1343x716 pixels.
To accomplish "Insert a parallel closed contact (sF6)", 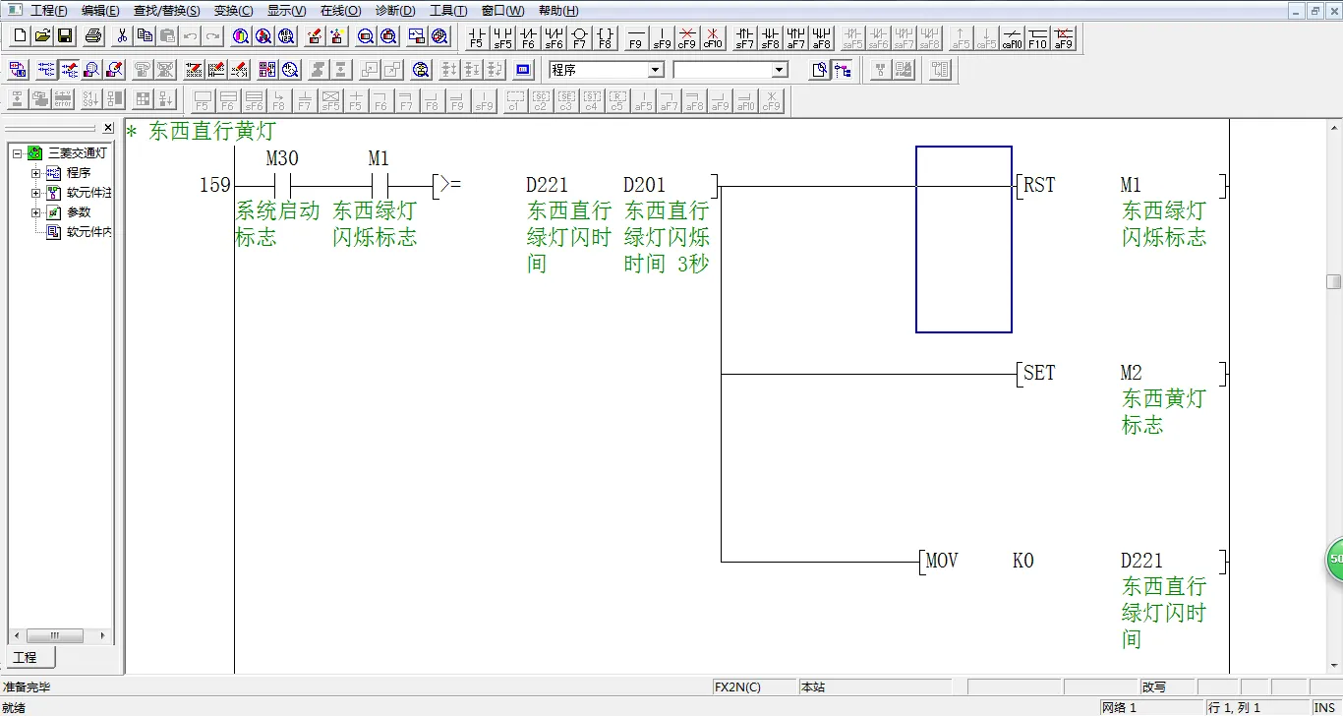I will pos(554,37).
